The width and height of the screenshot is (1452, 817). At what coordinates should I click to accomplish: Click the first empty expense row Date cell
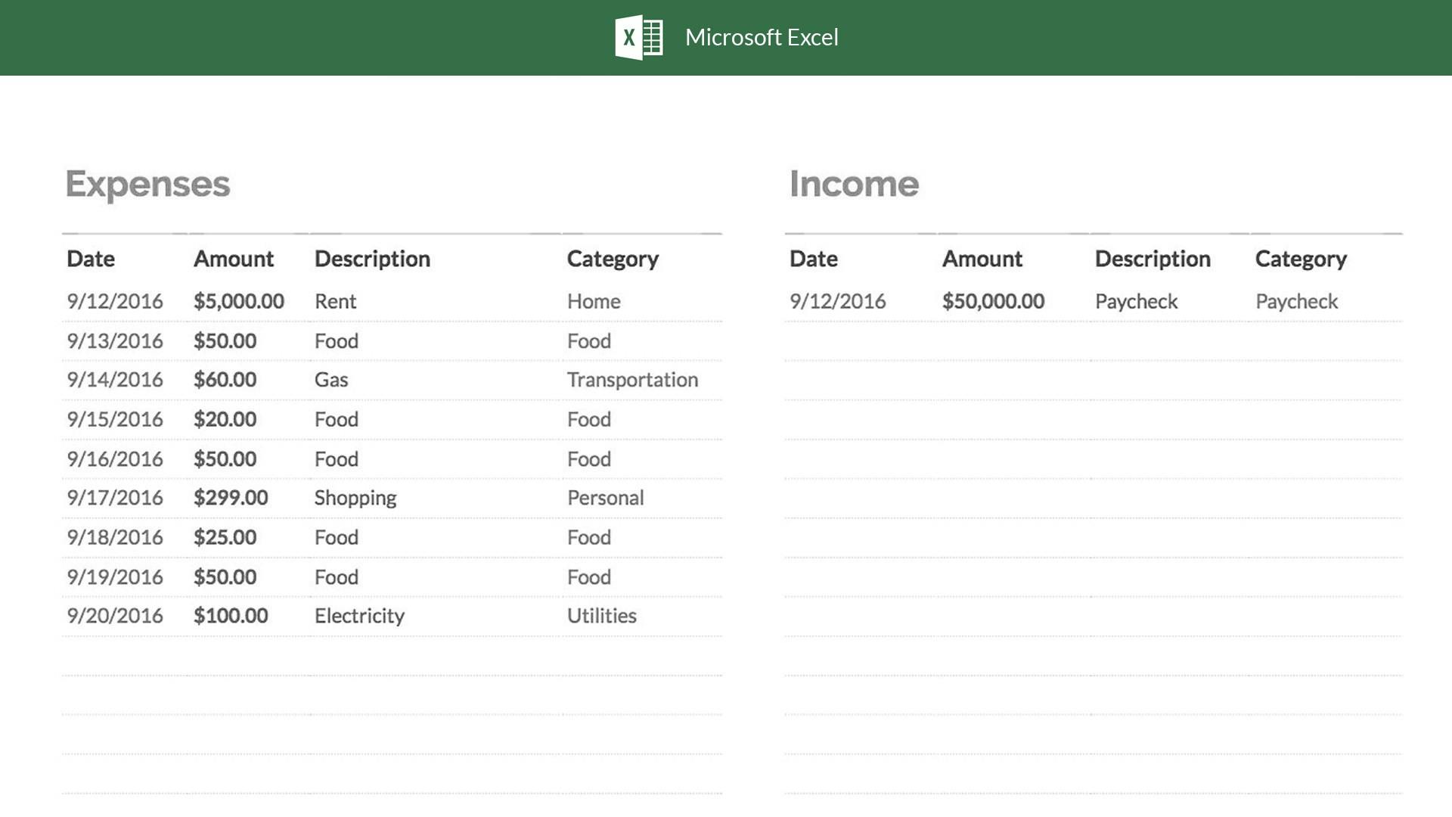(x=125, y=656)
